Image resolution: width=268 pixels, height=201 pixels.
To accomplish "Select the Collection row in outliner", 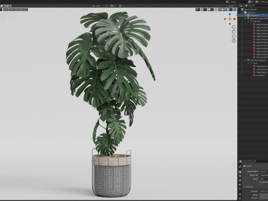I will pyautogui.click(x=251, y=12).
